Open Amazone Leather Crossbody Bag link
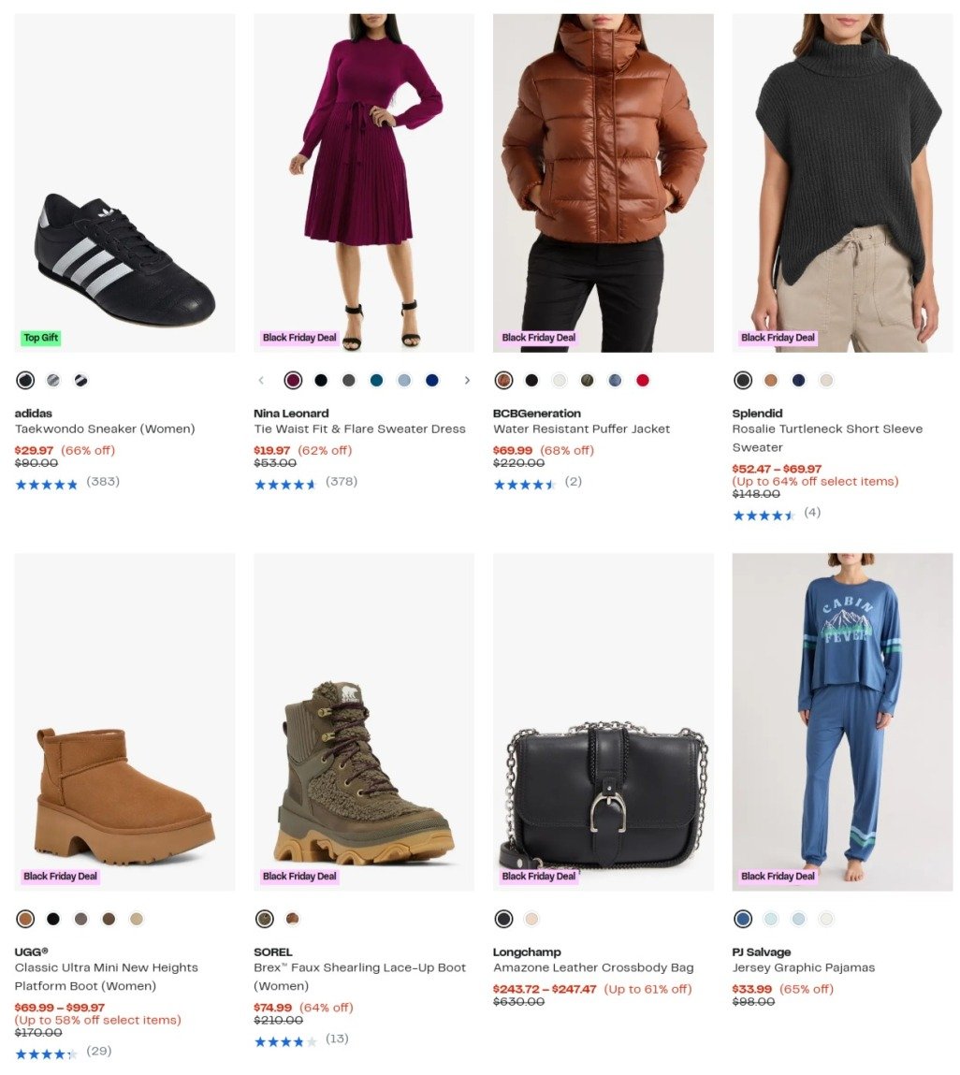This screenshot has width=960, height=1075. click(593, 967)
